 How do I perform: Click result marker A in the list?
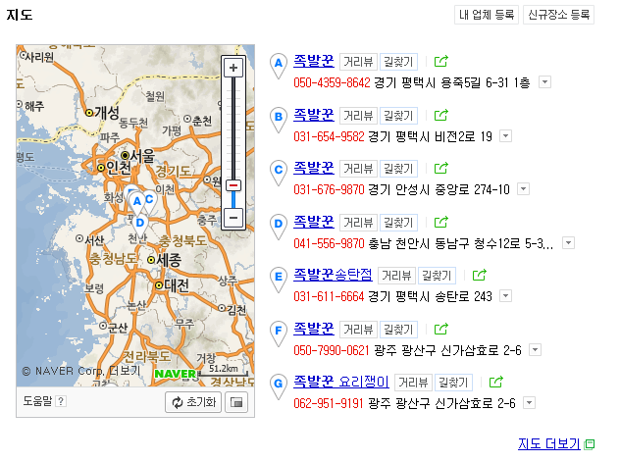tap(279, 66)
